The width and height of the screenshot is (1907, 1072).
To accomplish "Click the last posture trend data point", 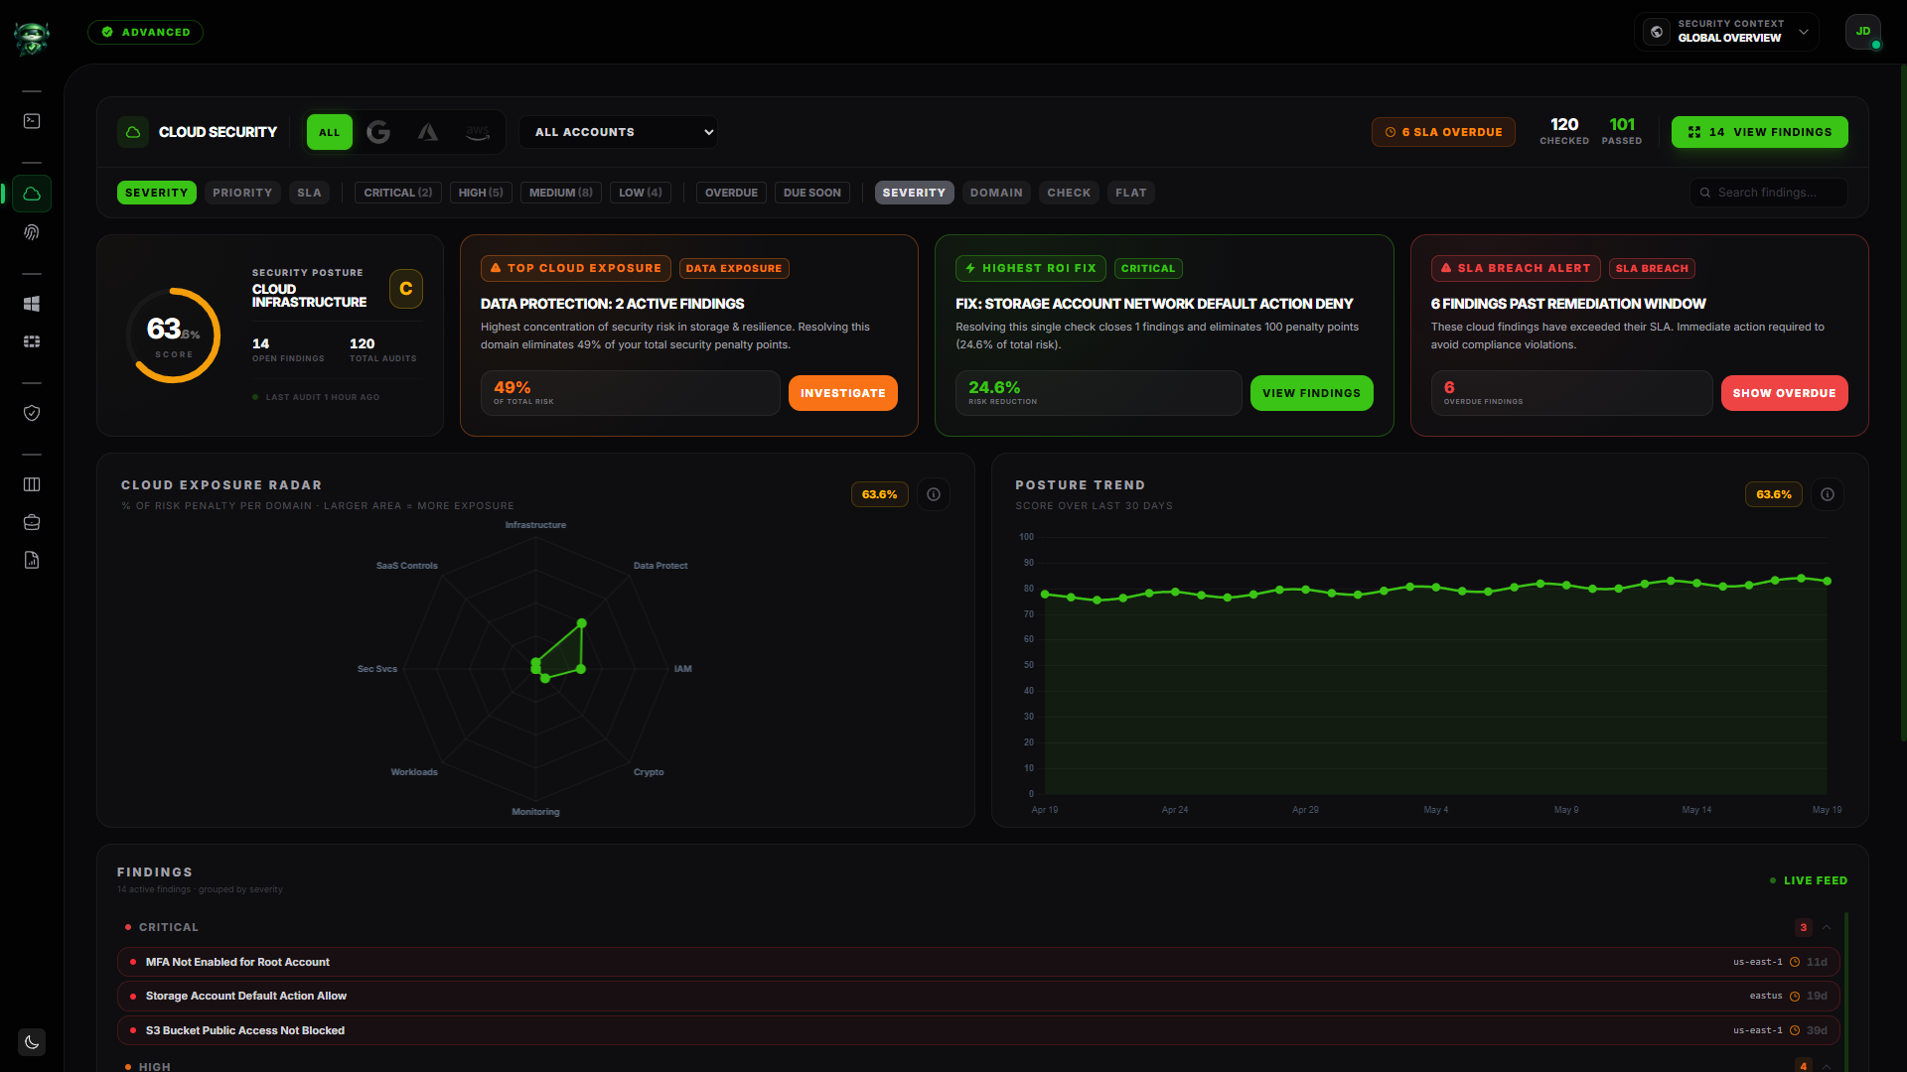I will (x=1827, y=582).
